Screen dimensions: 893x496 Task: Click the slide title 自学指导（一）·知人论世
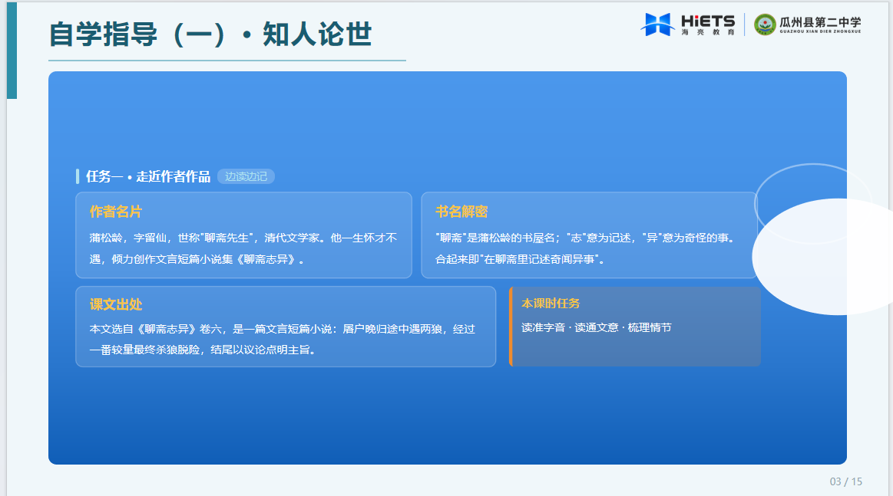(x=210, y=34)
